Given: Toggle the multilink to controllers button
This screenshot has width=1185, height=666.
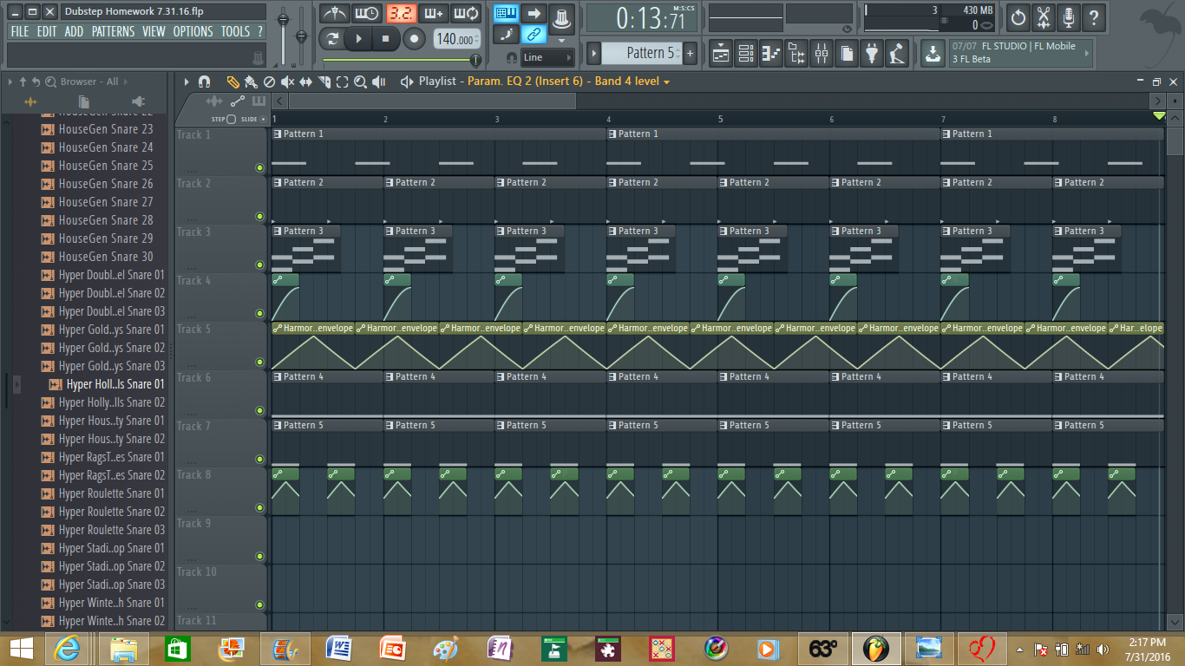Looking at the screenshot, I should 534,35.
